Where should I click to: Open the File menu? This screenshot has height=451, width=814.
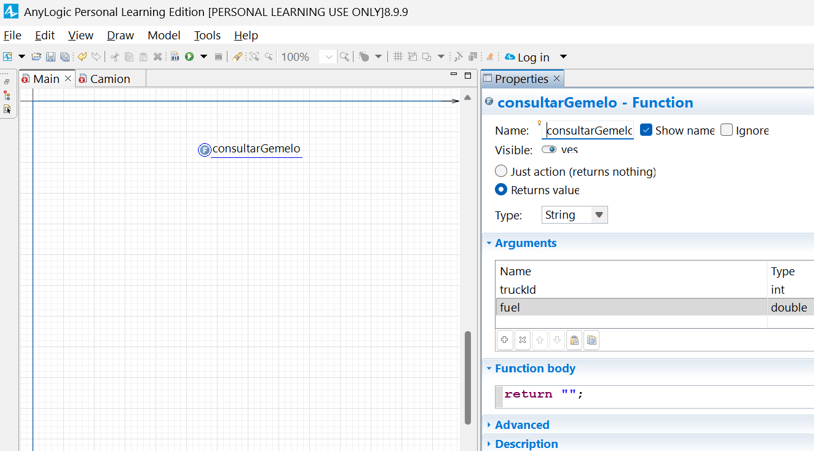click(x=12, y=35)
